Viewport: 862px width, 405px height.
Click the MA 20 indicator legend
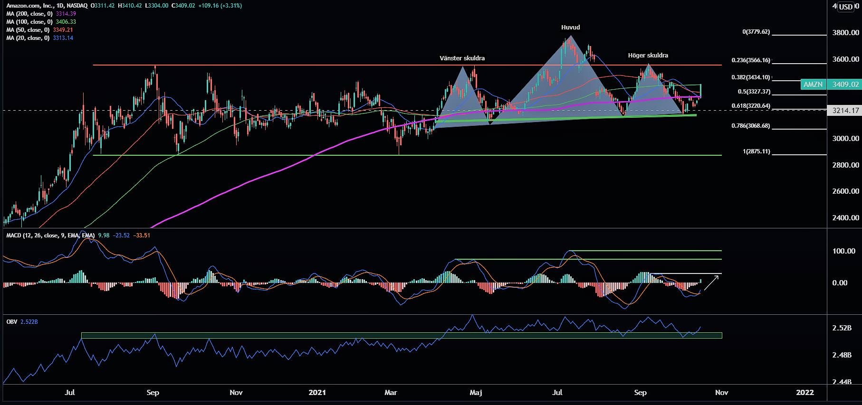pos(28,38)
